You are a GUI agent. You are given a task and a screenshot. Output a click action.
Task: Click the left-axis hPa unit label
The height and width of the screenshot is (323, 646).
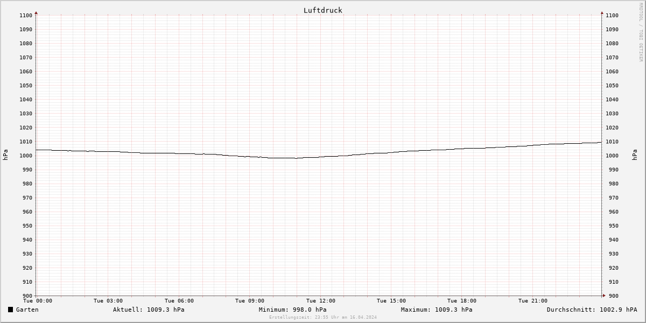[x=5, y=155]
